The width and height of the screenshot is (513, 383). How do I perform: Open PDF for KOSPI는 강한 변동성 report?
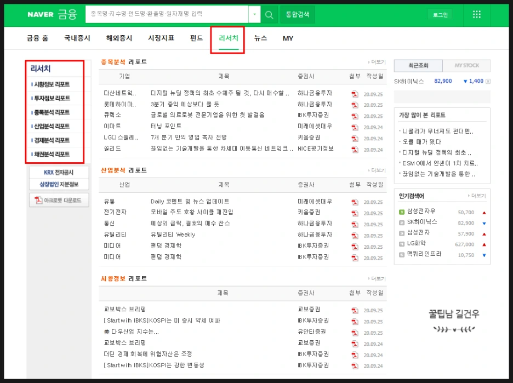coord(355,365)
